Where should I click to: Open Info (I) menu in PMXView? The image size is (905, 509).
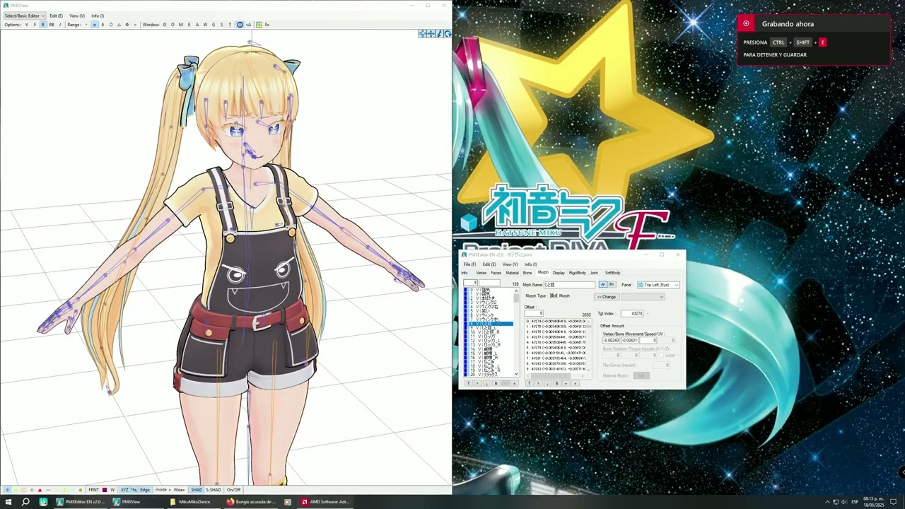click(97, 16)
